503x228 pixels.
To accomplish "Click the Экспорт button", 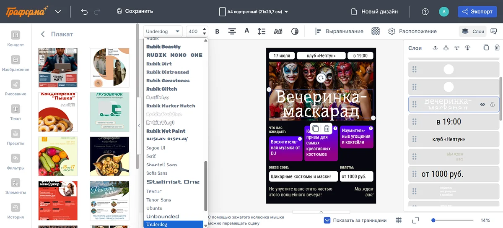I will click(477, 11).
